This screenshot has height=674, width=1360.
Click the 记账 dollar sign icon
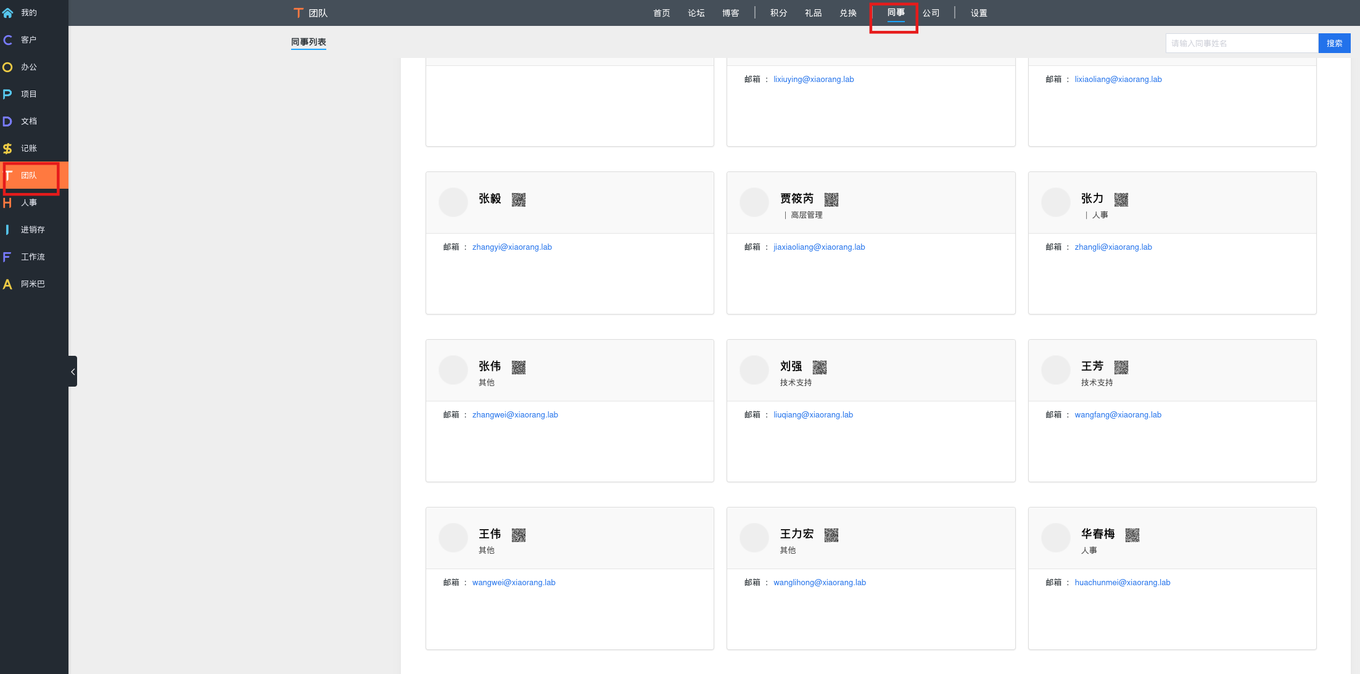click(7, 149)
